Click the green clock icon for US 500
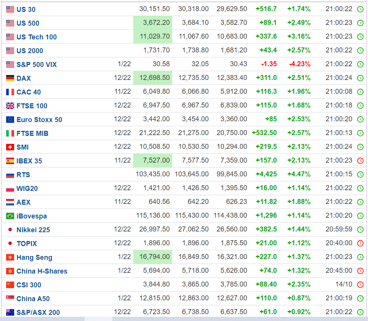This screenshot has width=368, height=321. pos(360,23)
